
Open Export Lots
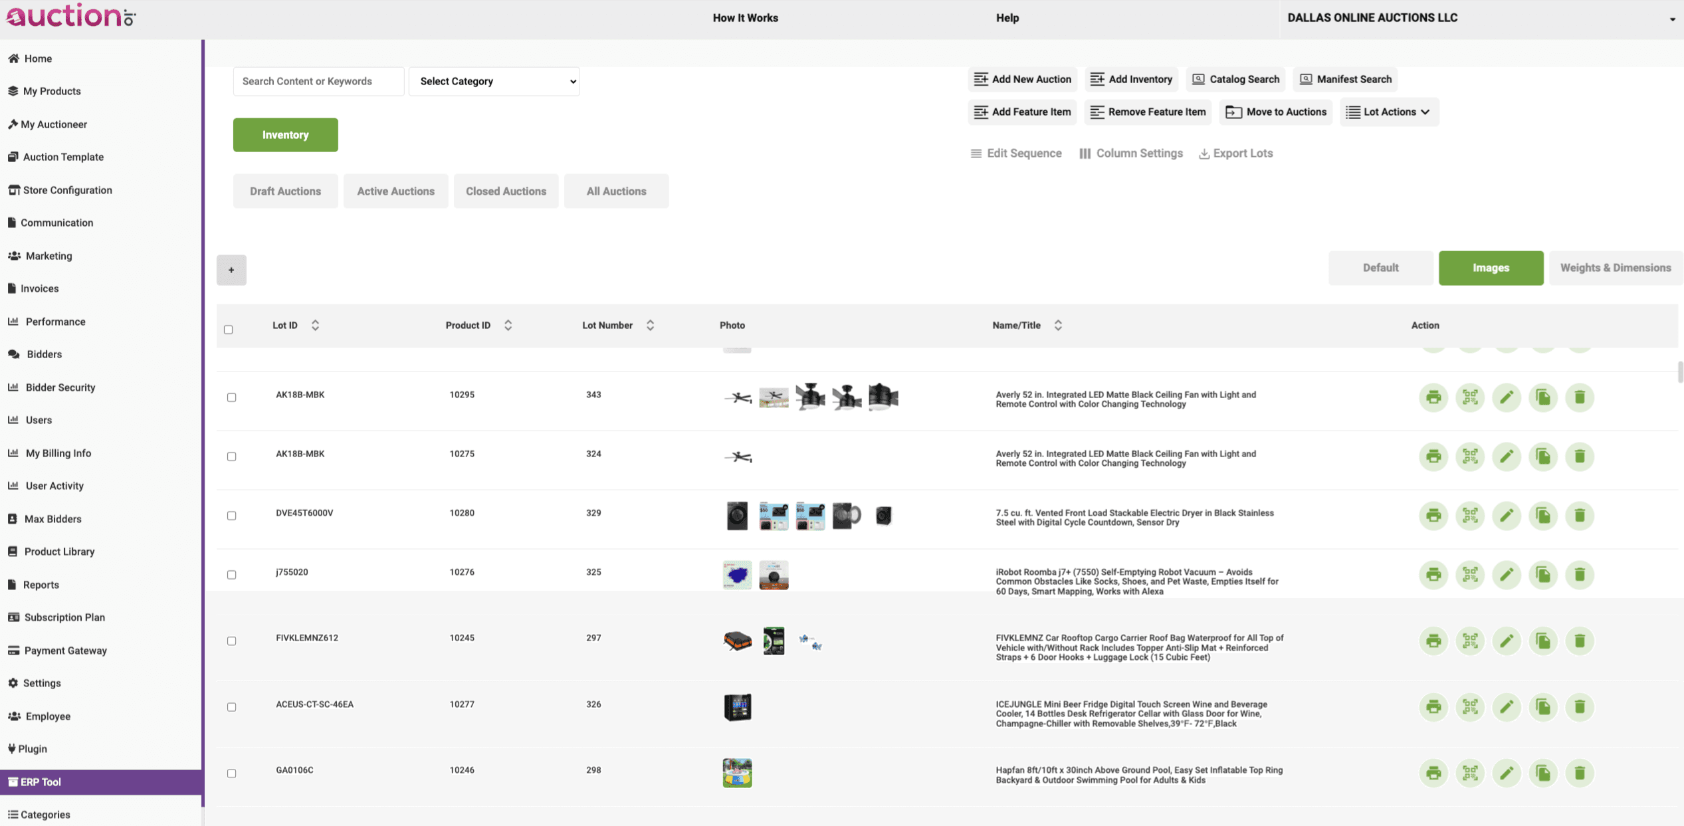[1235, 153]
